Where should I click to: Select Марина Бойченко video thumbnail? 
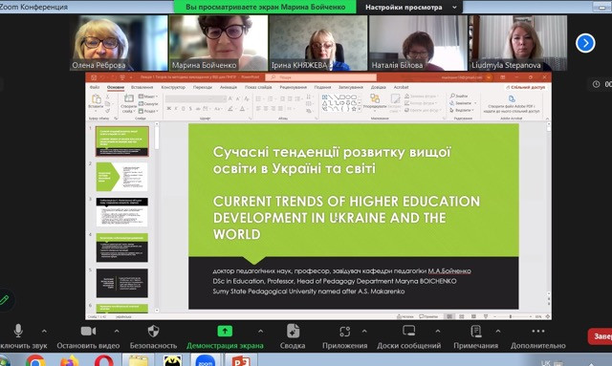pyautogui.click(x=219, y=43)
